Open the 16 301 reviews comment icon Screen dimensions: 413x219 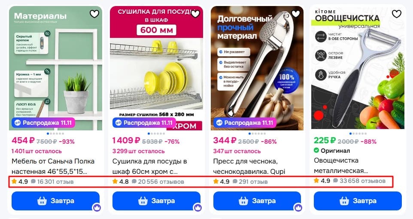pyautogui.click(x=33, y=182)
